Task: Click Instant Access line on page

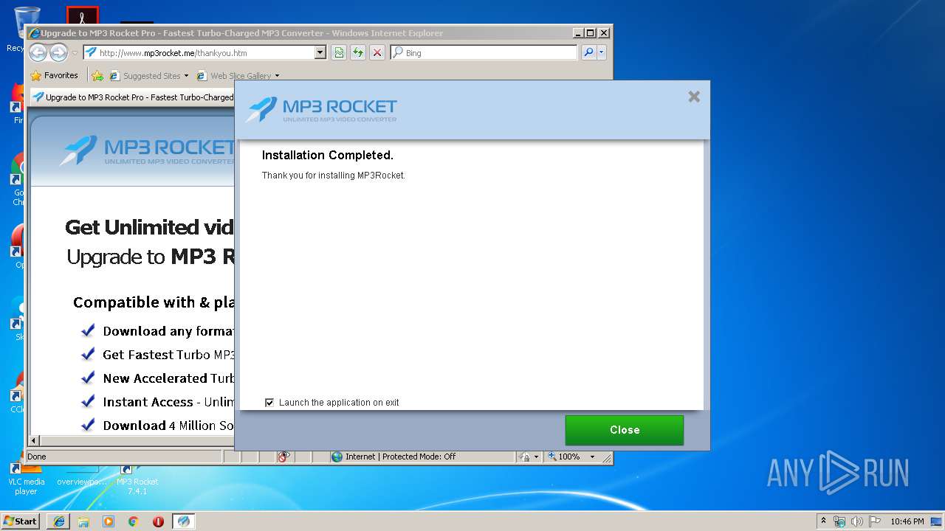Action: click(x=157, y=402)
